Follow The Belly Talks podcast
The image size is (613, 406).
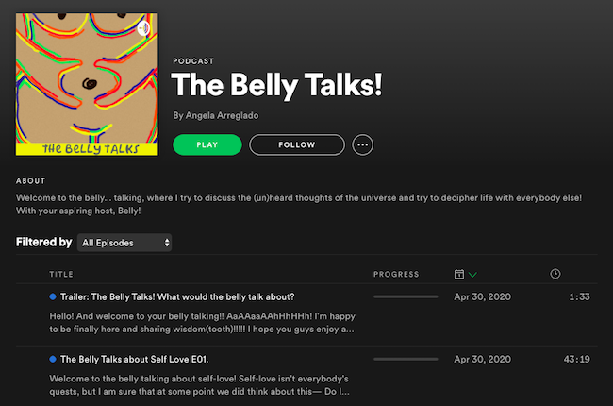click(297, 144)
